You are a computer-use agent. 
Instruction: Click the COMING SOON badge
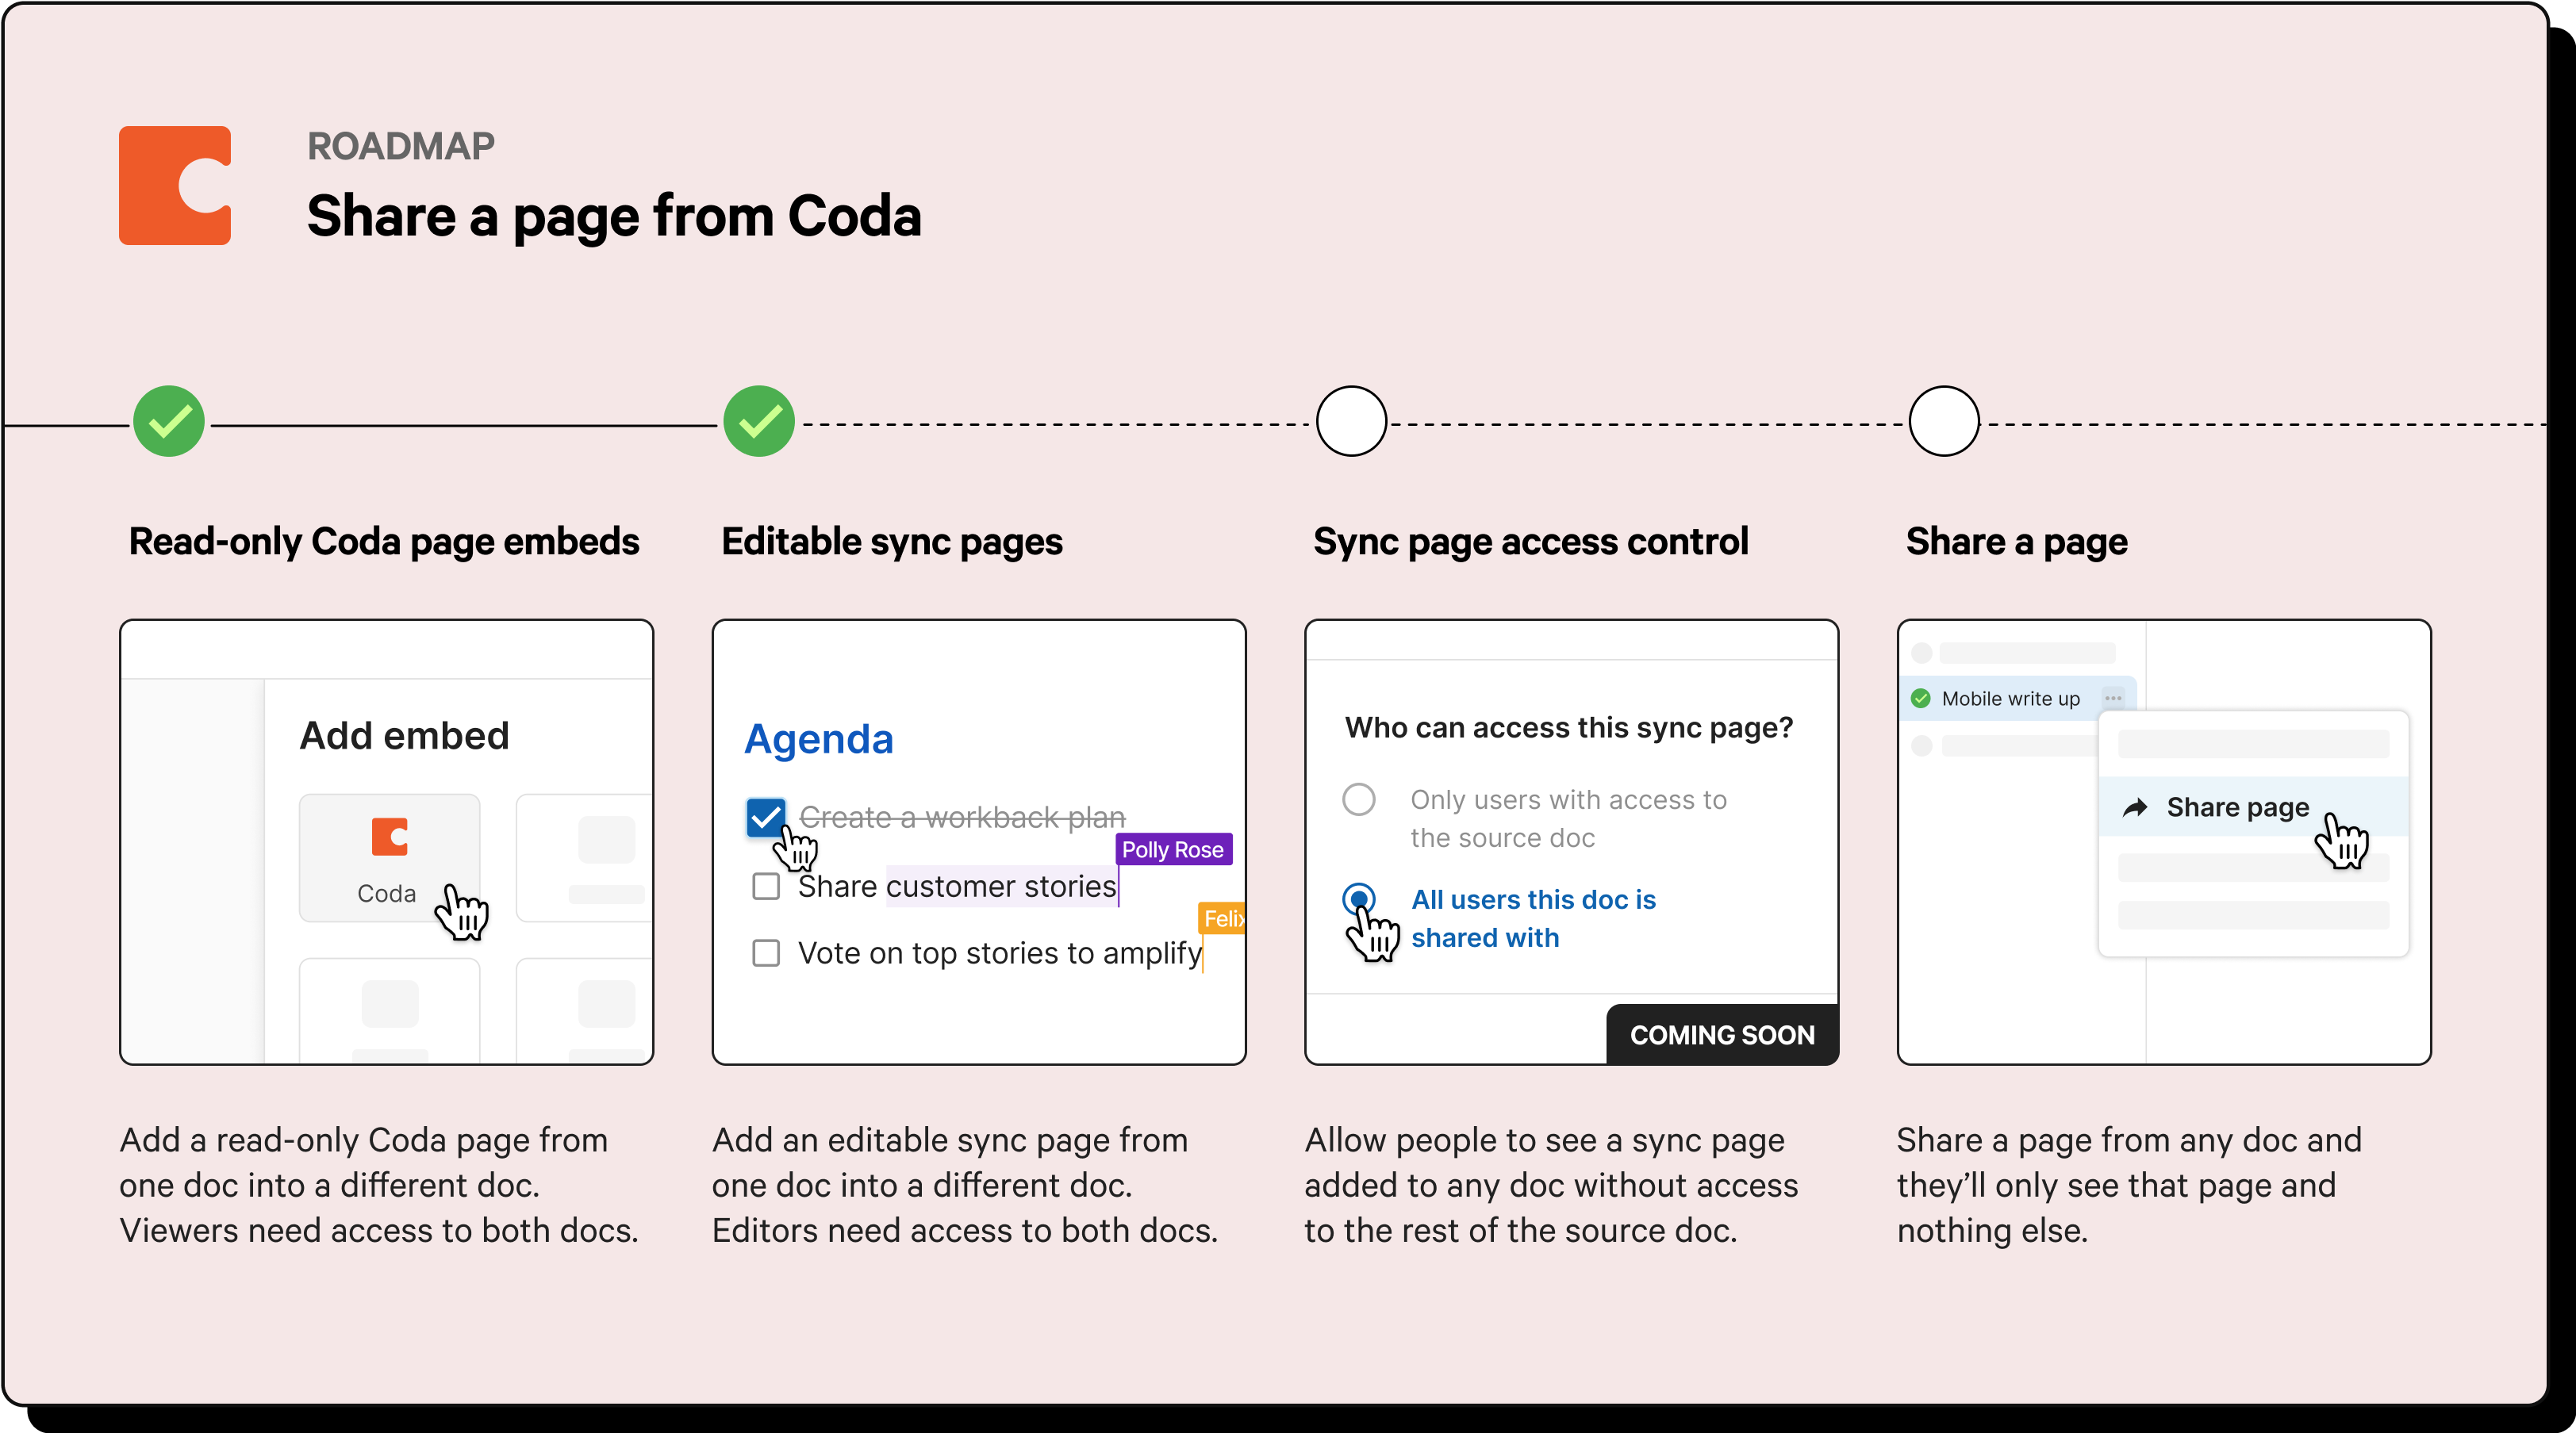[1722, 1034]
